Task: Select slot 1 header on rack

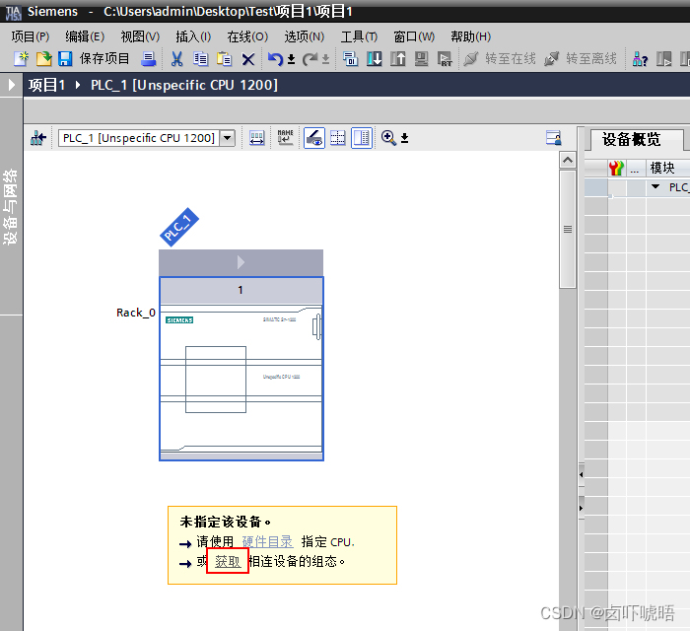Action: pos(241,290)
